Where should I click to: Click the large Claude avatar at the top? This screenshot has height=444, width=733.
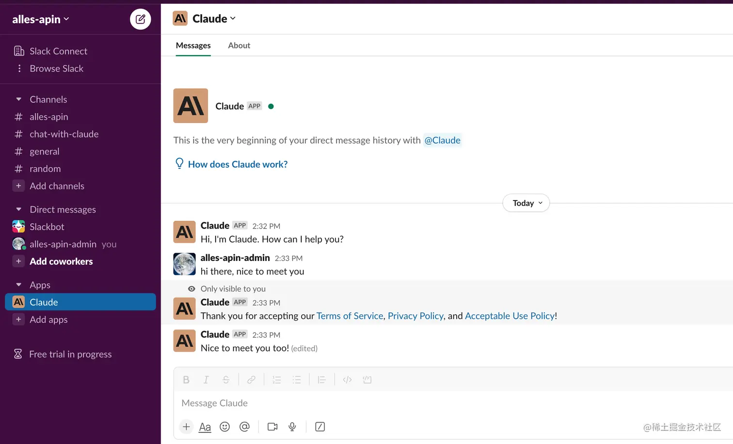(191, 106)
